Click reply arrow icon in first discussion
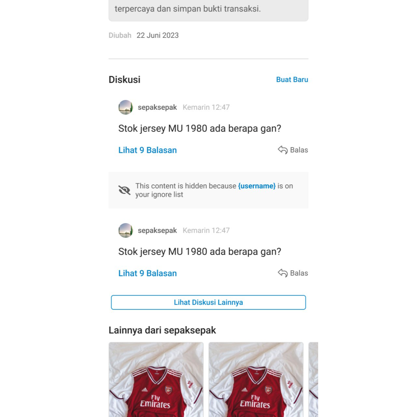Image resolution: width=417 pixels, height=417 pixels. pyautogui.click(x=283, y=150)
